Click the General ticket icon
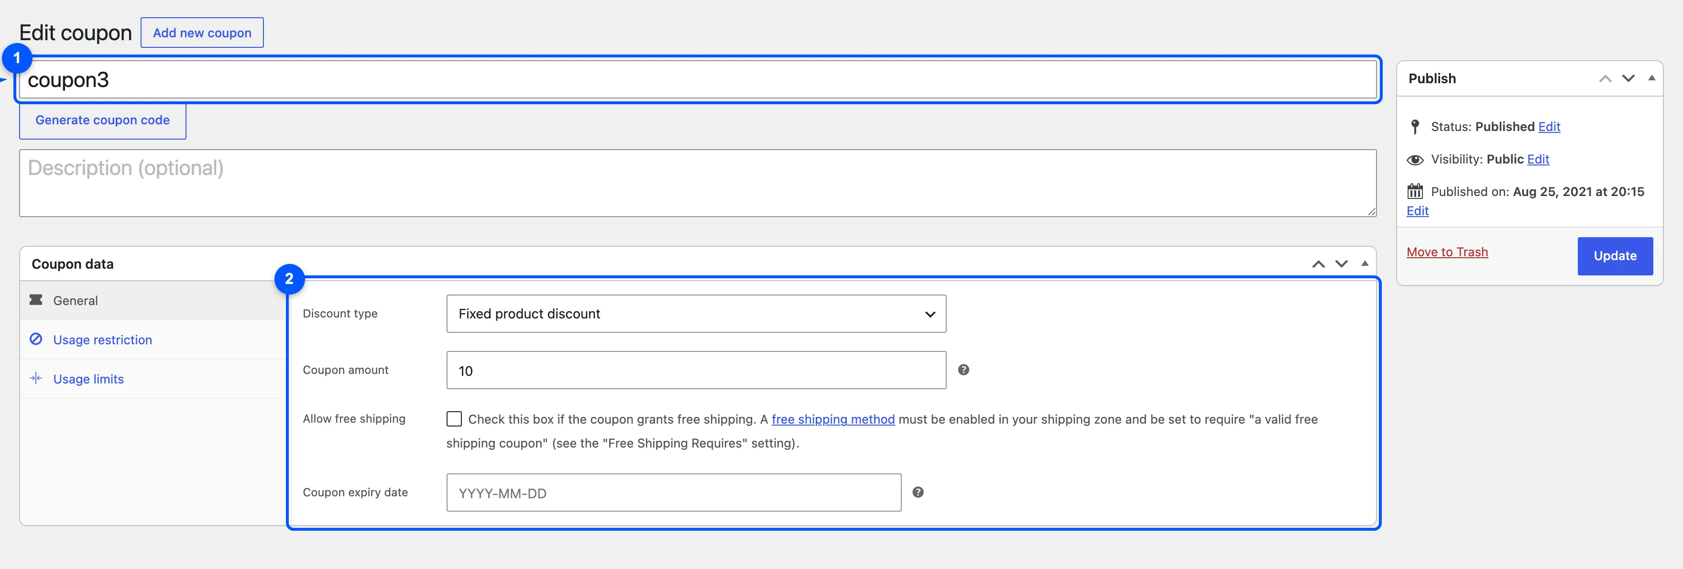Image resolution: width=1683 pixels, height=569 pixels. [x=36, y=300]
